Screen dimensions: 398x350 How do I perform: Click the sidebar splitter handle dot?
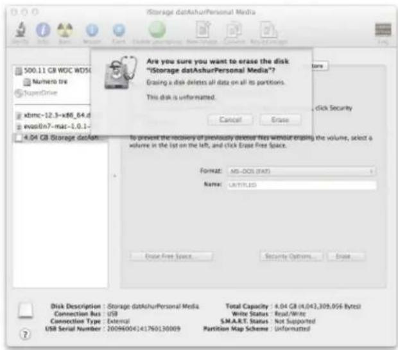point(115,176)
